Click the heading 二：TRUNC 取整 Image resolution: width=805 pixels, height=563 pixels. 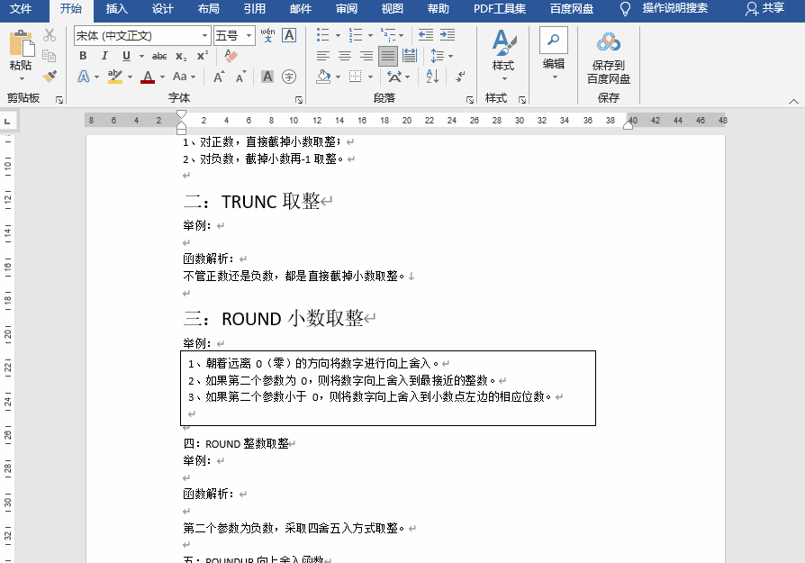point(252,202)
